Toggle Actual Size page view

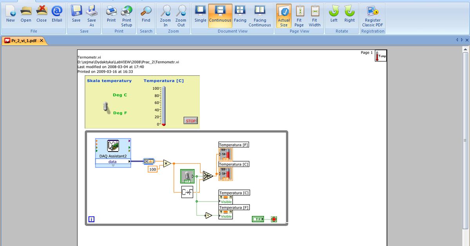click(x=284, y=16)
